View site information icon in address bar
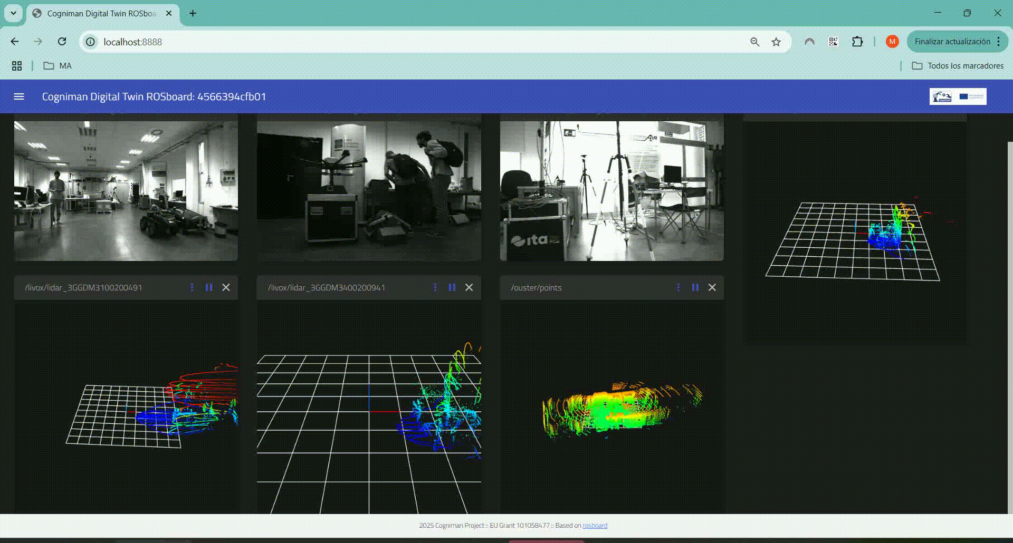The width and height of the screenshot is (1013, 543). 91,42
